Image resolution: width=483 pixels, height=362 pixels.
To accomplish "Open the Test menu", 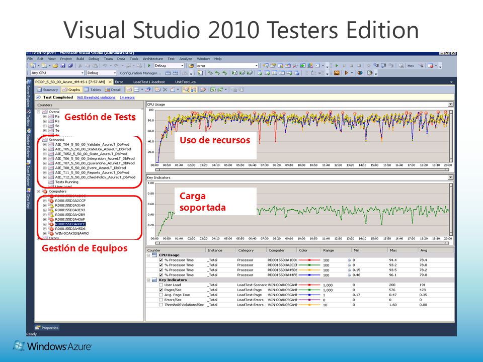I will 171,59.
